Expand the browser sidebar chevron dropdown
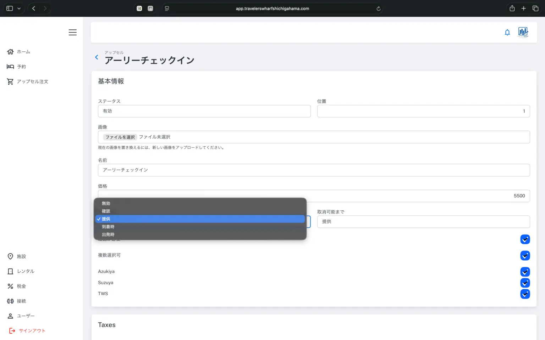The height and width of the screenshot is (340, 545). point(19,8)
